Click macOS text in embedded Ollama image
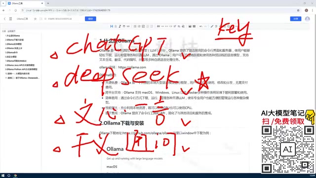 pos(112,167)
